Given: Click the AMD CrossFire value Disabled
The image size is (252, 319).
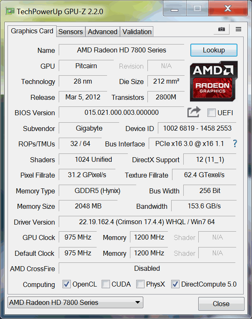Looking at the screenshot, I should (147, 269).
